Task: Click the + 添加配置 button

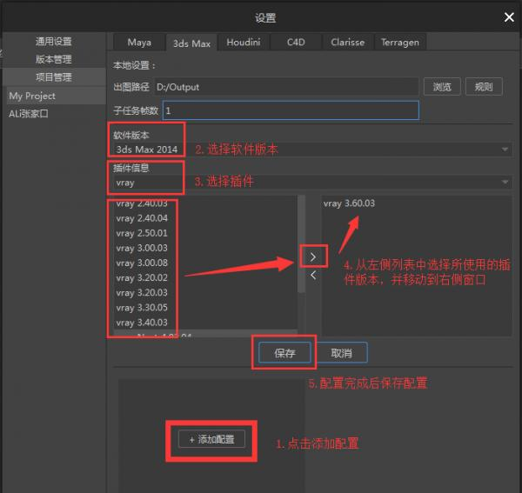Action: [212, 439]
